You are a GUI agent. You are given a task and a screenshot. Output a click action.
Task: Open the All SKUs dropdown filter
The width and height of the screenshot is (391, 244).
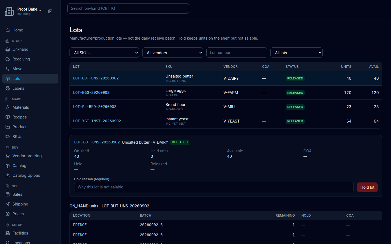[104, 53]
